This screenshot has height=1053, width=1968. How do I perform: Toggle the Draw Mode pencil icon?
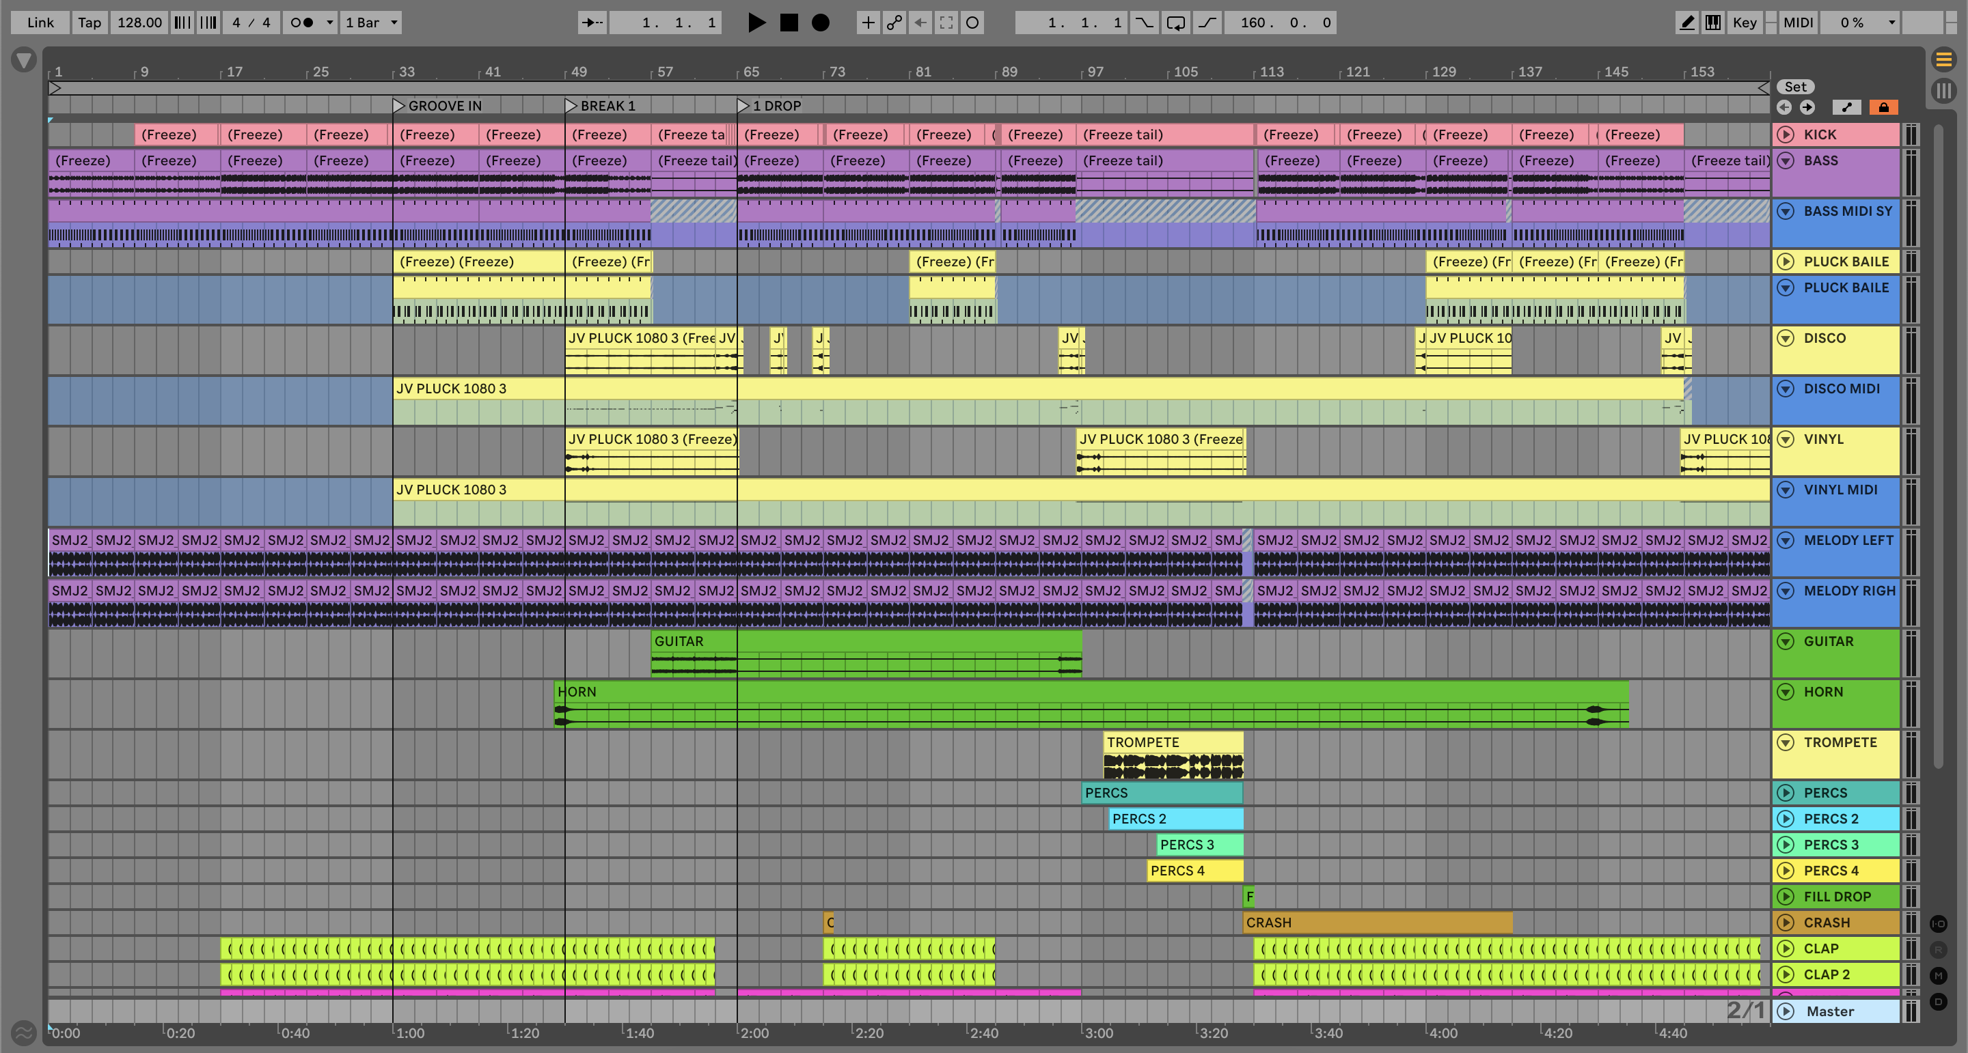coord(1686,22)
